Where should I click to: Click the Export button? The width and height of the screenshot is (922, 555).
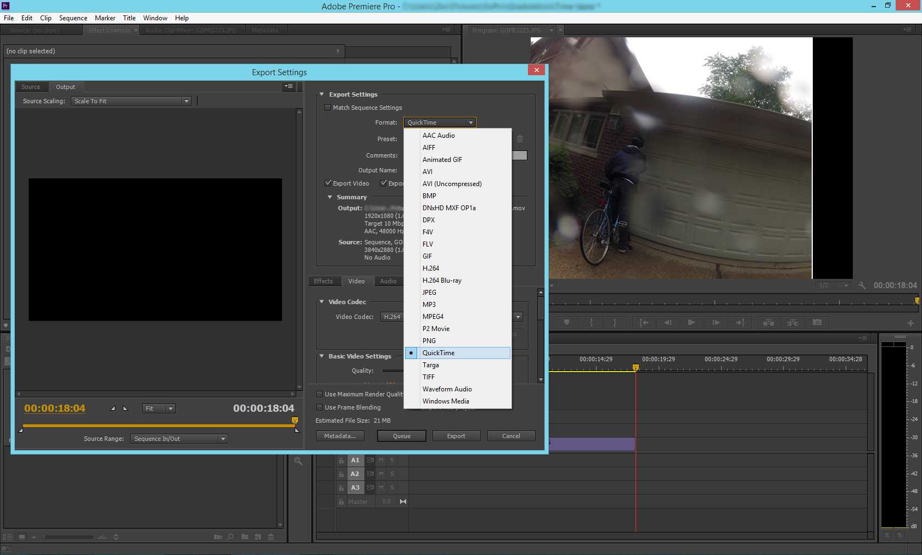click(x=456, y=436)
